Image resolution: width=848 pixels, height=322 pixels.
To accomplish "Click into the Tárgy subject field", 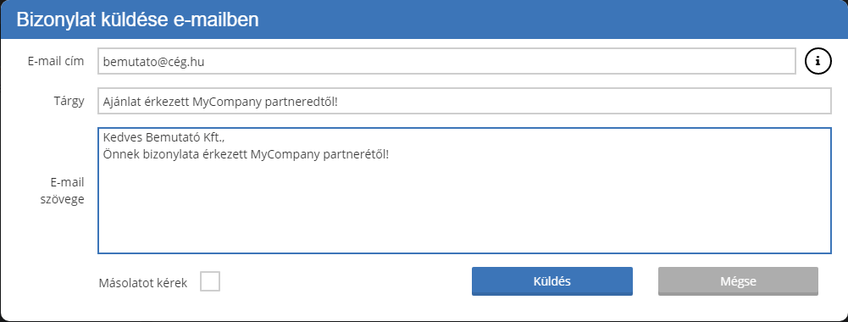I will 464,101.
